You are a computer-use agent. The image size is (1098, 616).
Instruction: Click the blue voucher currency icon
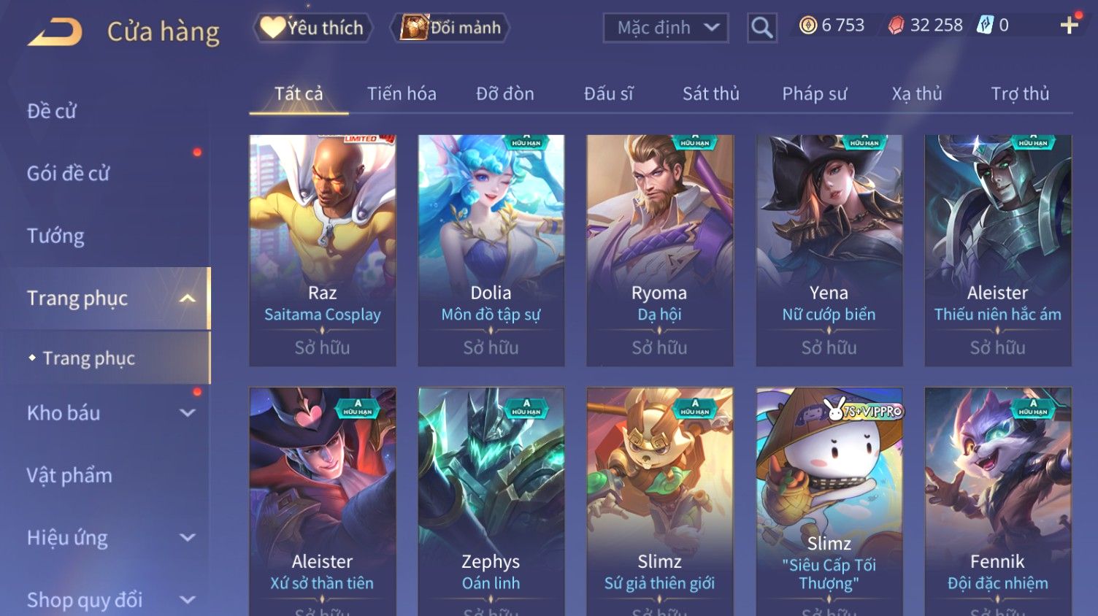pyautogui.click(x=986, y=26)
